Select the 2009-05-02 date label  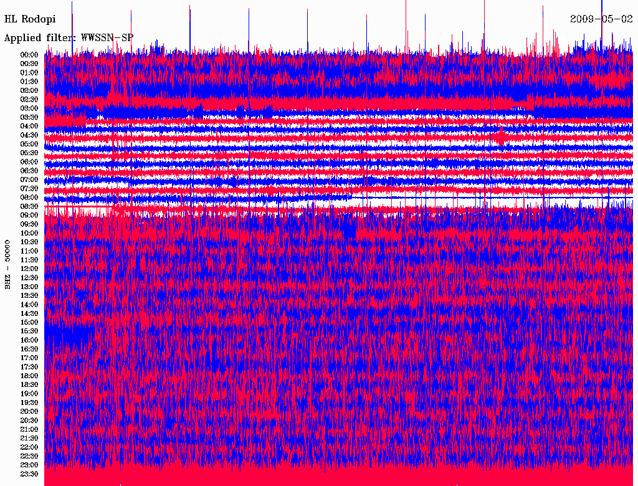602,19
